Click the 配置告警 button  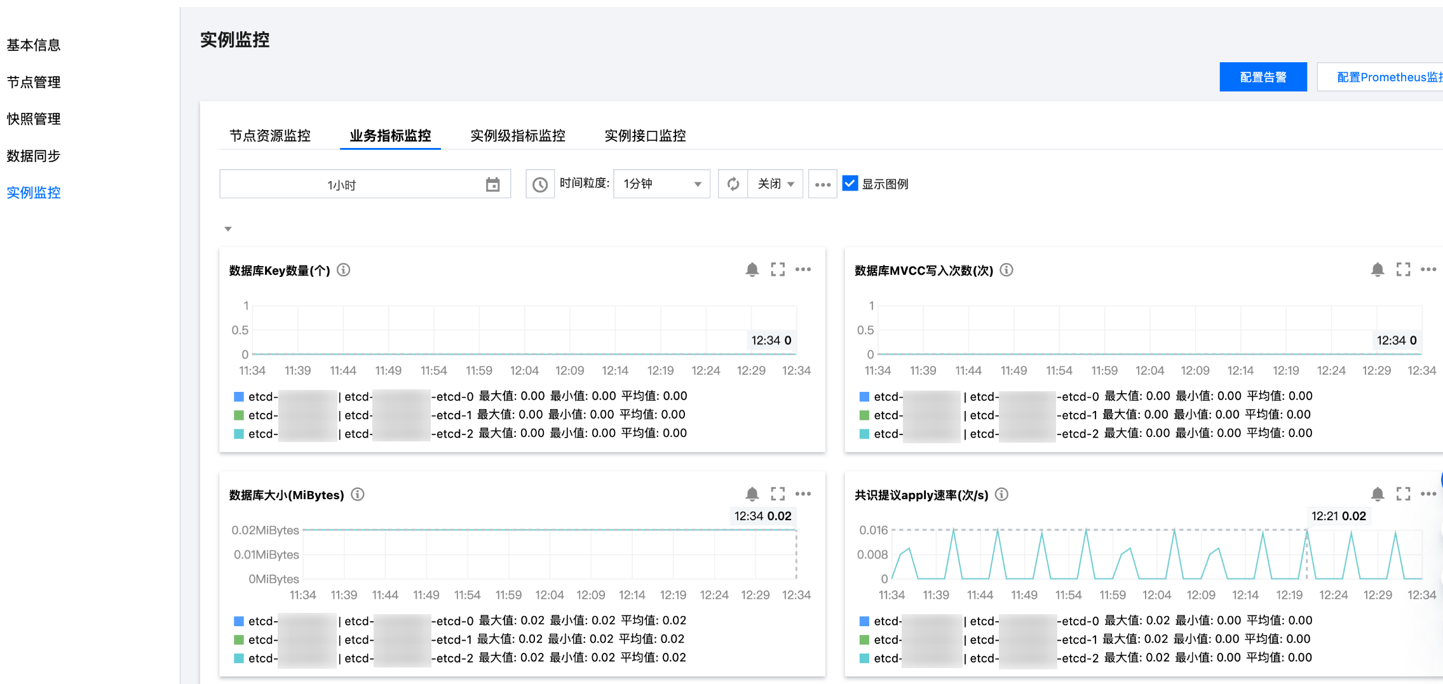1263,77
